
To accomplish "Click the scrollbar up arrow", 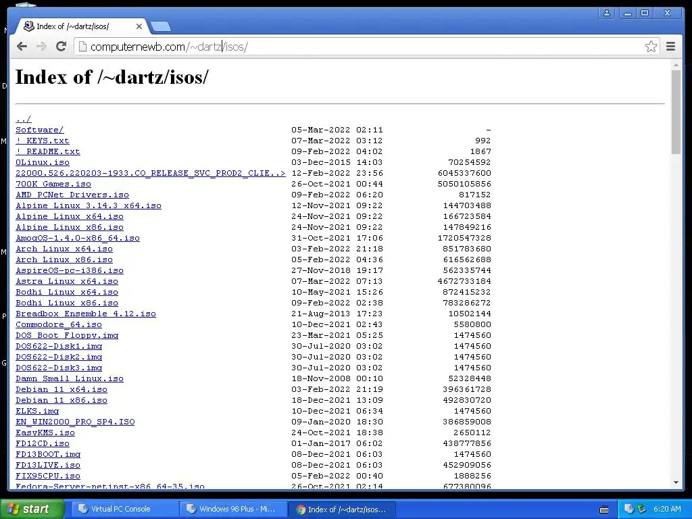I will tap(676, 66).
